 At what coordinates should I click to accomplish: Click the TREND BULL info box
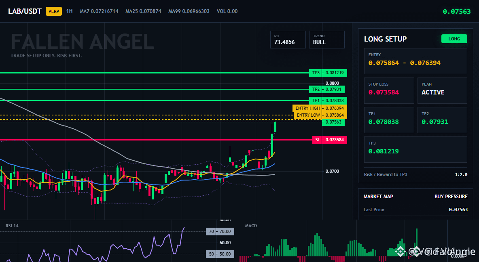click(x=326, y=39)
